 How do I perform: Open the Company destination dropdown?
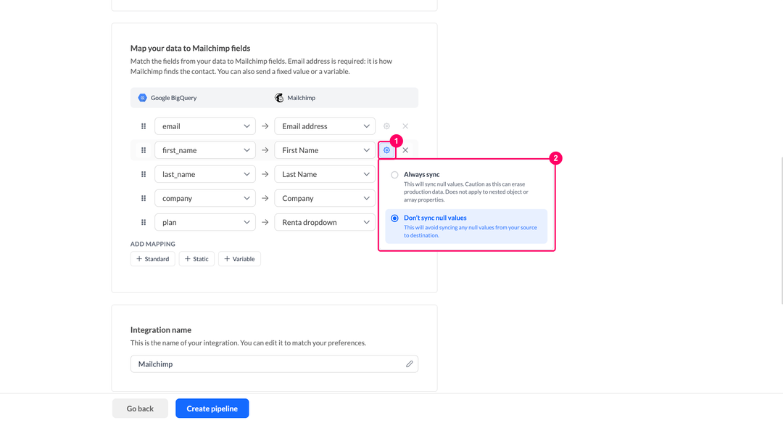pos(325,198)
